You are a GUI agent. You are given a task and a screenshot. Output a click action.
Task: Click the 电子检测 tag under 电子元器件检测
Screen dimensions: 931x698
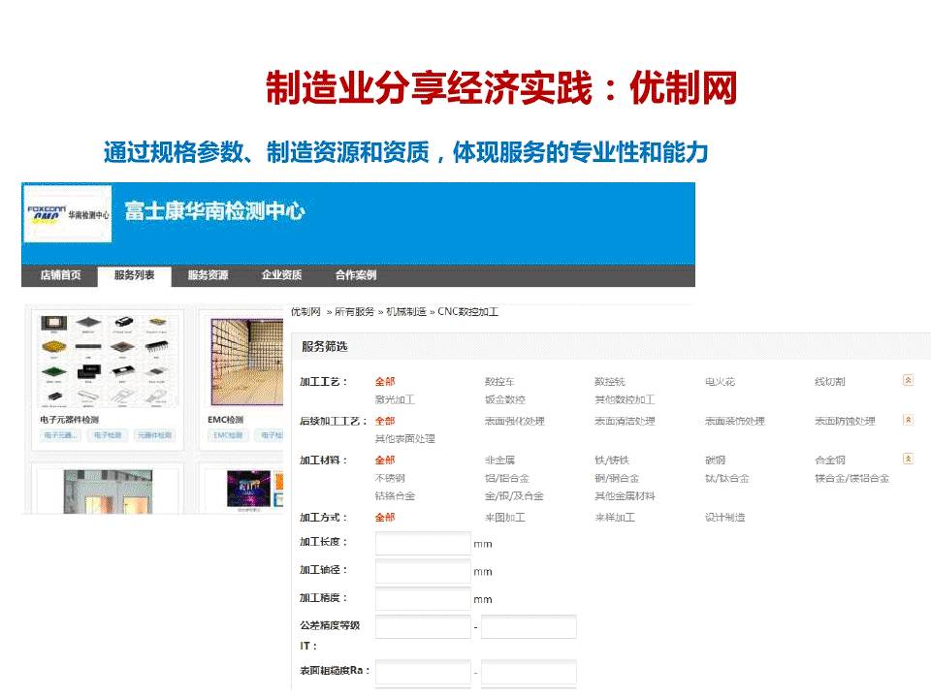[108, 436]
